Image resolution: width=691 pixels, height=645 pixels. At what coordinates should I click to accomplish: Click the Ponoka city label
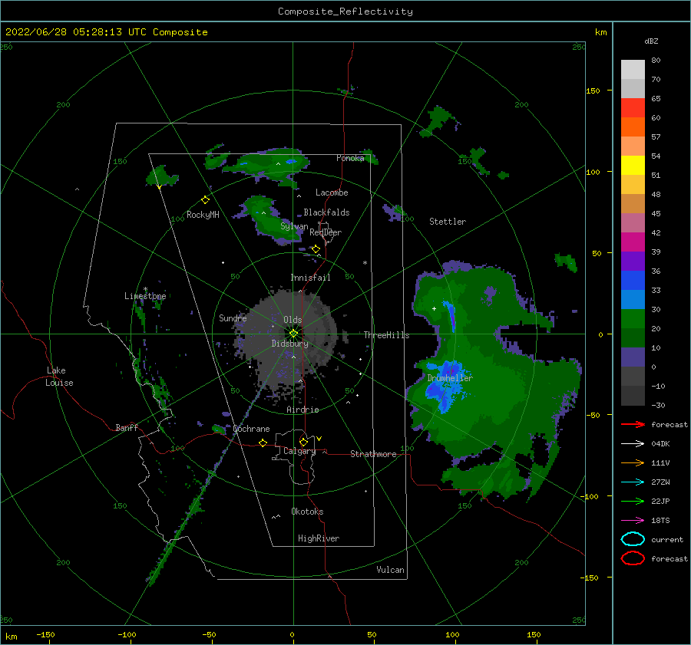[350, 158]
